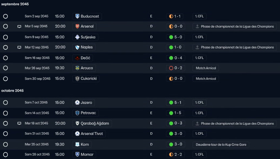The image size is (280, 159).
Task: Click the TV icon beside Mar 5 sep
Action: coord(19,26)
